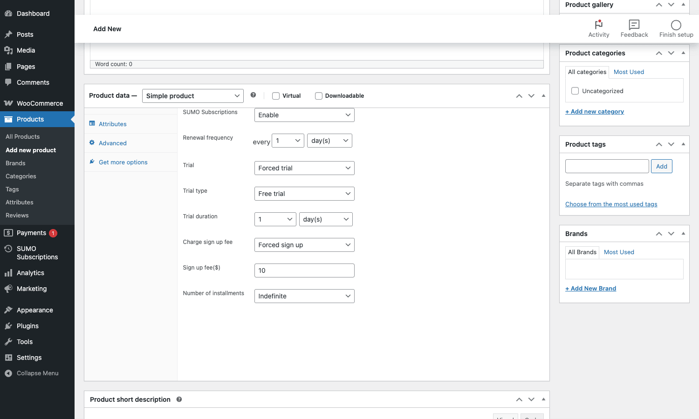The width and height of the screenshot is (699, 419).
Task: Move Product tags panel down
Action: point(671,144)
